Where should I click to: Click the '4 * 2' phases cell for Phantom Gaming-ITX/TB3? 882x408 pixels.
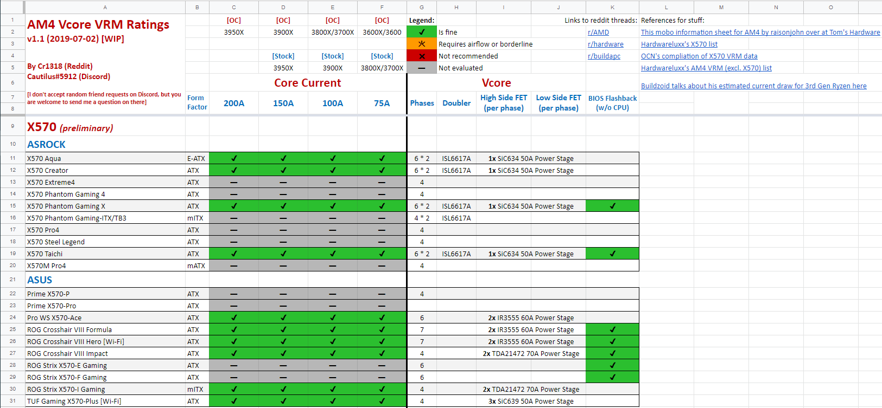(422, 218)
